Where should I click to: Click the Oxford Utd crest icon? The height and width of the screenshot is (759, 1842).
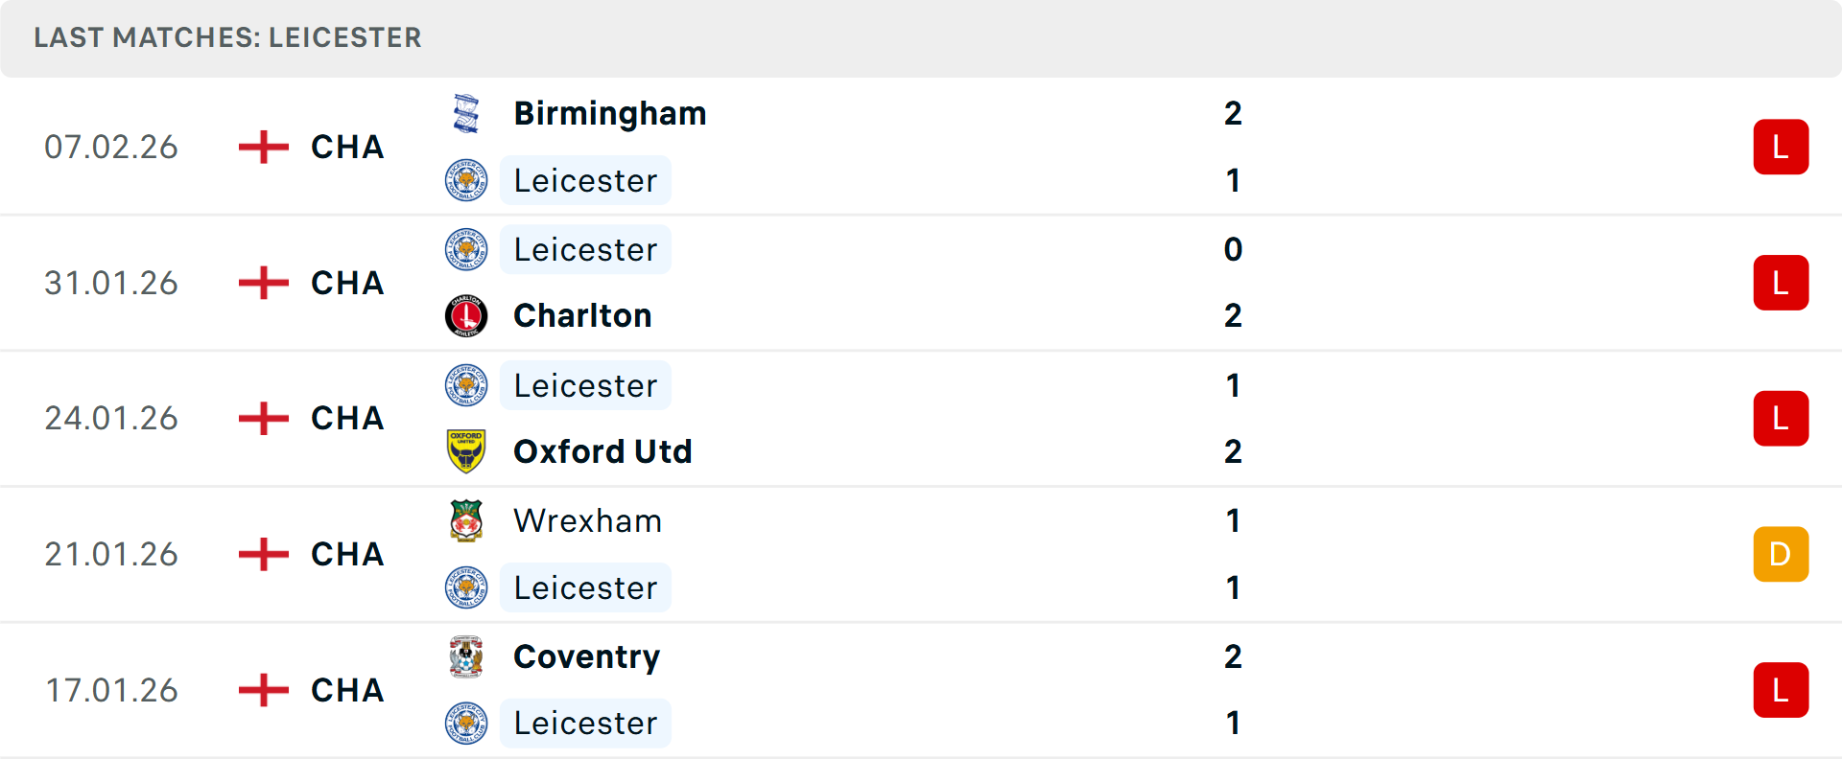466,451
